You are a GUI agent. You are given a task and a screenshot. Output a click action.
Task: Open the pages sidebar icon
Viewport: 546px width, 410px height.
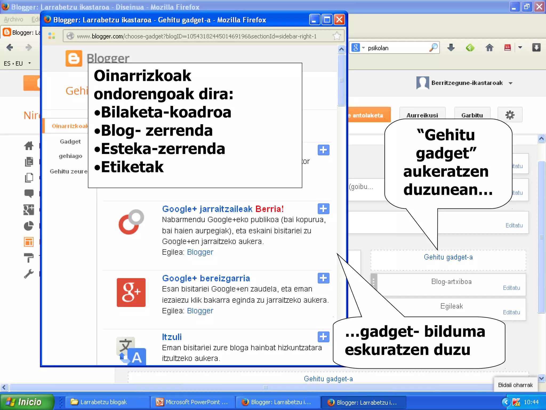29,178
